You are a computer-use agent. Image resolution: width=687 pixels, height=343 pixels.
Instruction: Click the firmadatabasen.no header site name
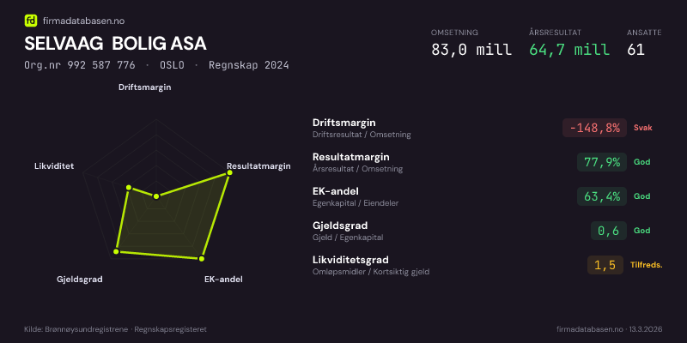[84, 19]
